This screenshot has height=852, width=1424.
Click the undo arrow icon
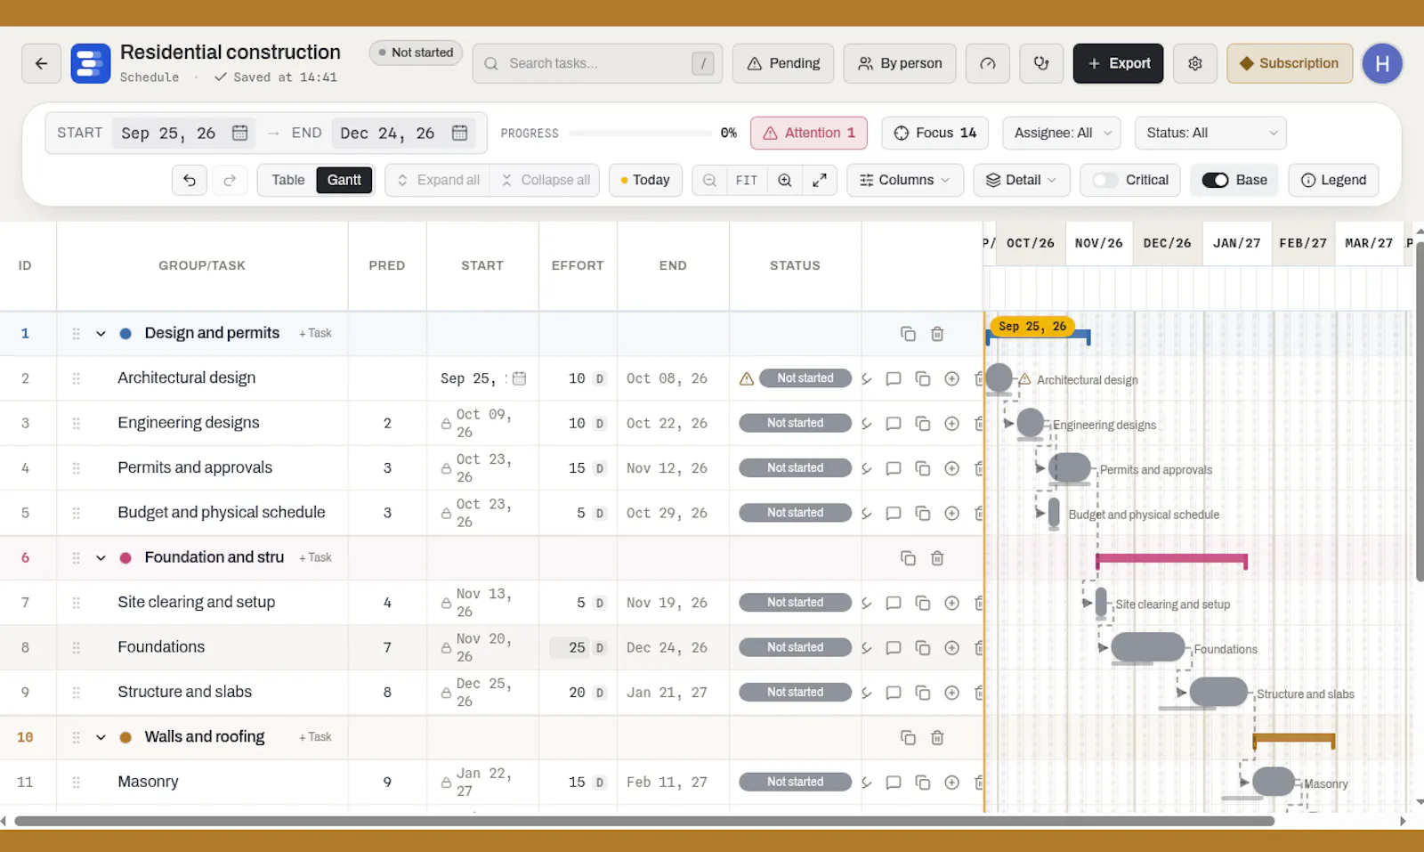pyautogui.click(x=190, y=180)
